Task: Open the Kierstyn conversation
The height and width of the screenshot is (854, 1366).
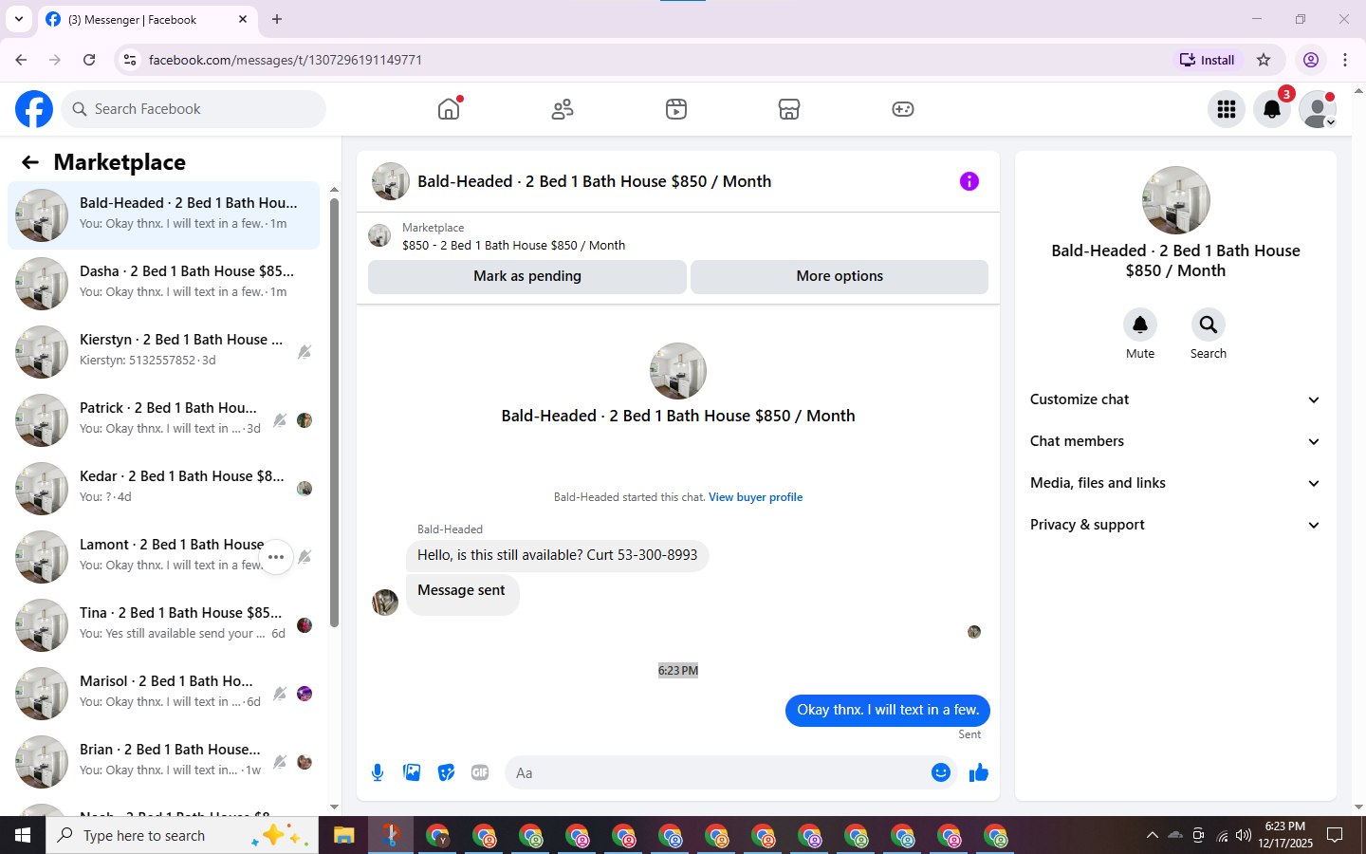Action: (163, 352)
